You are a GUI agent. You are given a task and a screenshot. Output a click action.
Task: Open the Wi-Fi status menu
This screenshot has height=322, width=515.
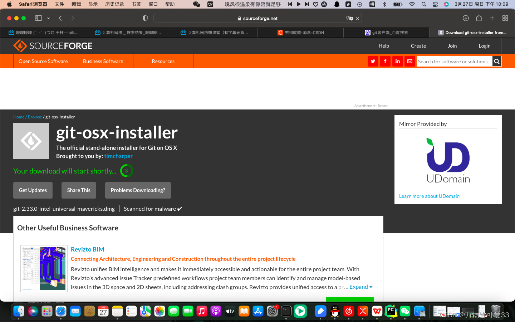pos(412,4)
